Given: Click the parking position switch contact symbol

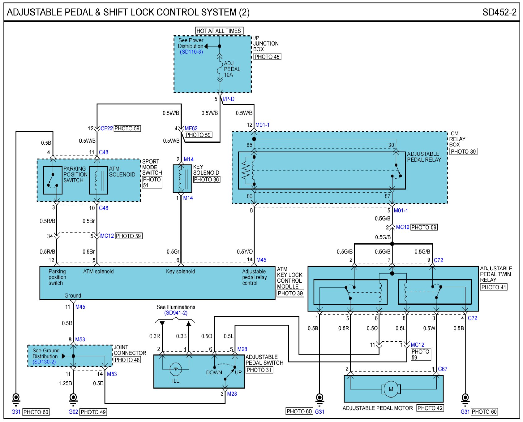Looking at the screenshot, I should 53,180.
